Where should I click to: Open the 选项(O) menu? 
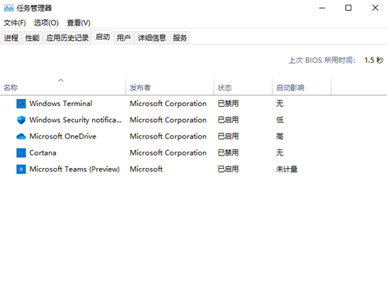point(46,23)
